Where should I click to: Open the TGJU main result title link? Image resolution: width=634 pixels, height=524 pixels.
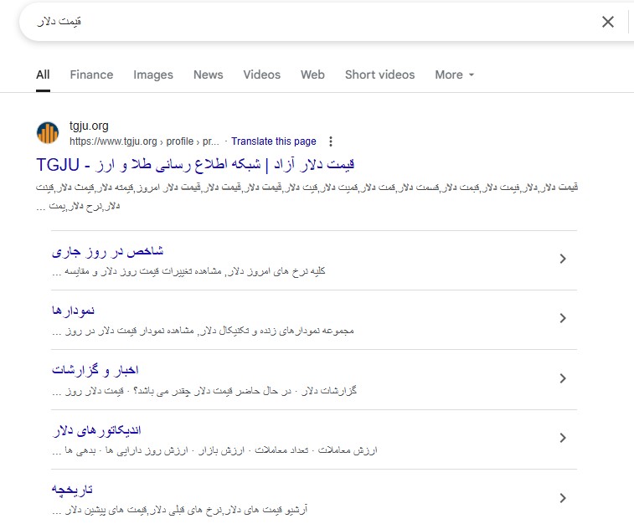[x=196, y=164]
